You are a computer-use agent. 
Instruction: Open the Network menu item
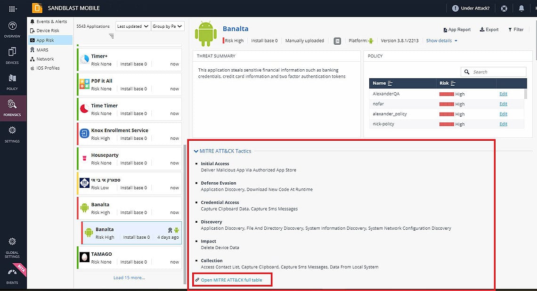pyautogui.click(x=45, y=59)
